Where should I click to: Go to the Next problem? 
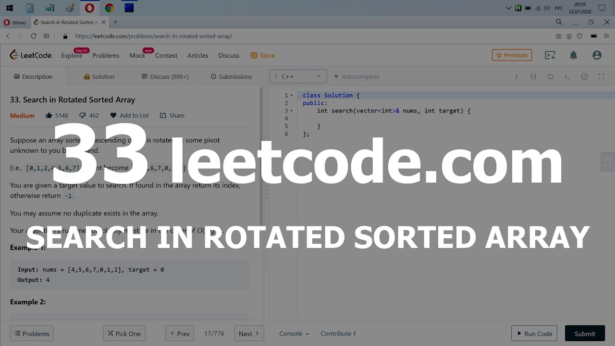pyautogui.click(x=249, y=334)
